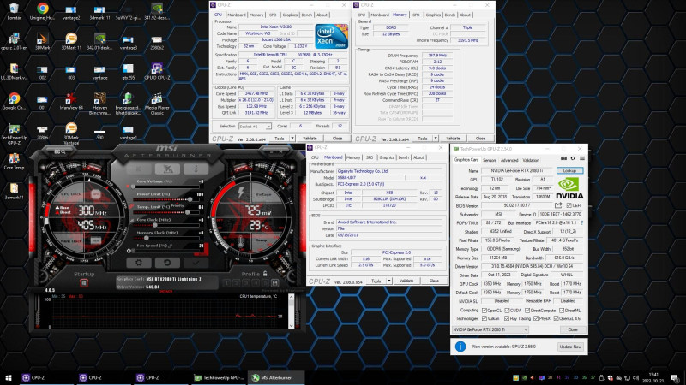686x385 pixels.
Task: Click Validate in CPU-Z Mainboard window
Action: point(406,281)
